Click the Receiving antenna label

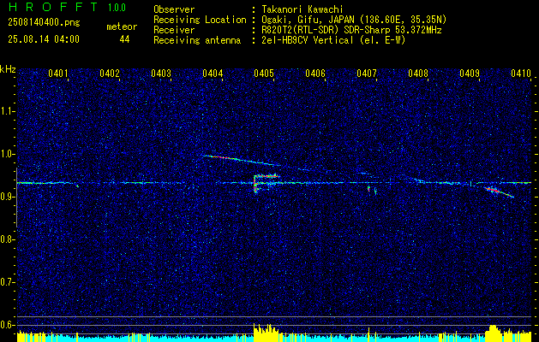[x=197, y=40]
